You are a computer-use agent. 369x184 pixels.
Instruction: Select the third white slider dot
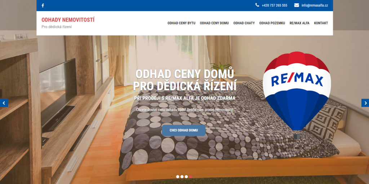pos(186,177)
